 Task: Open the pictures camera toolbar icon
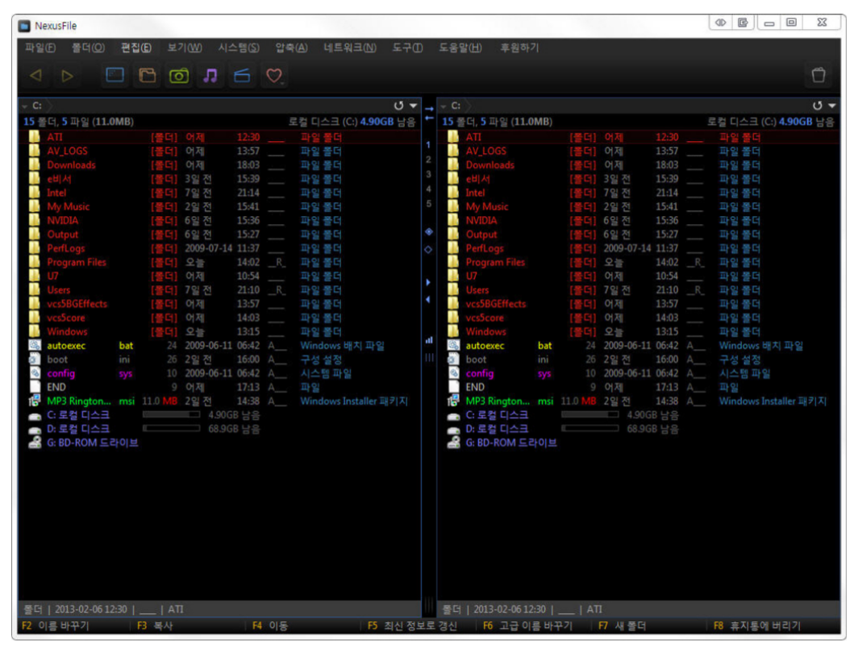pos(179,75)
